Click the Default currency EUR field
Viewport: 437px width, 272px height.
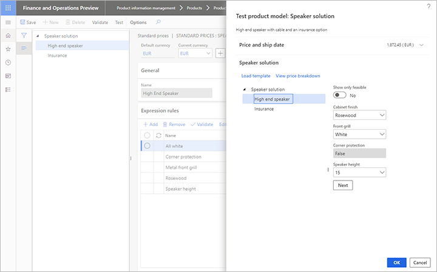[158, 53]
